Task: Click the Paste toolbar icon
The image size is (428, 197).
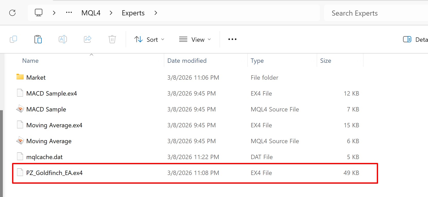Action: [38, 39]
